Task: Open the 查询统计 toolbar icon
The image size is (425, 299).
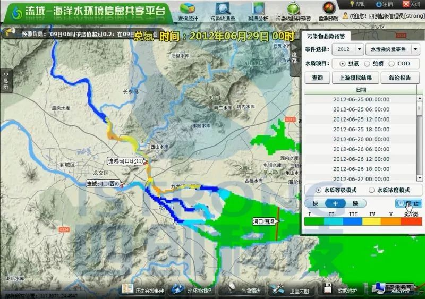Action: pyautogui.click(x=188, y=10)
